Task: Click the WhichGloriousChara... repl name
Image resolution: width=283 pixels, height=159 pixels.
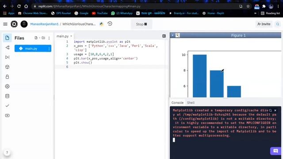Action: (79, 24)
